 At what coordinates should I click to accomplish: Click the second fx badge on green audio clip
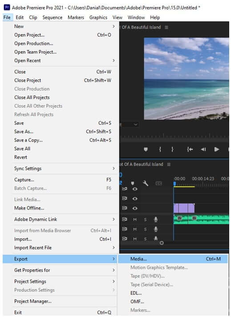(x=194, y=218)
